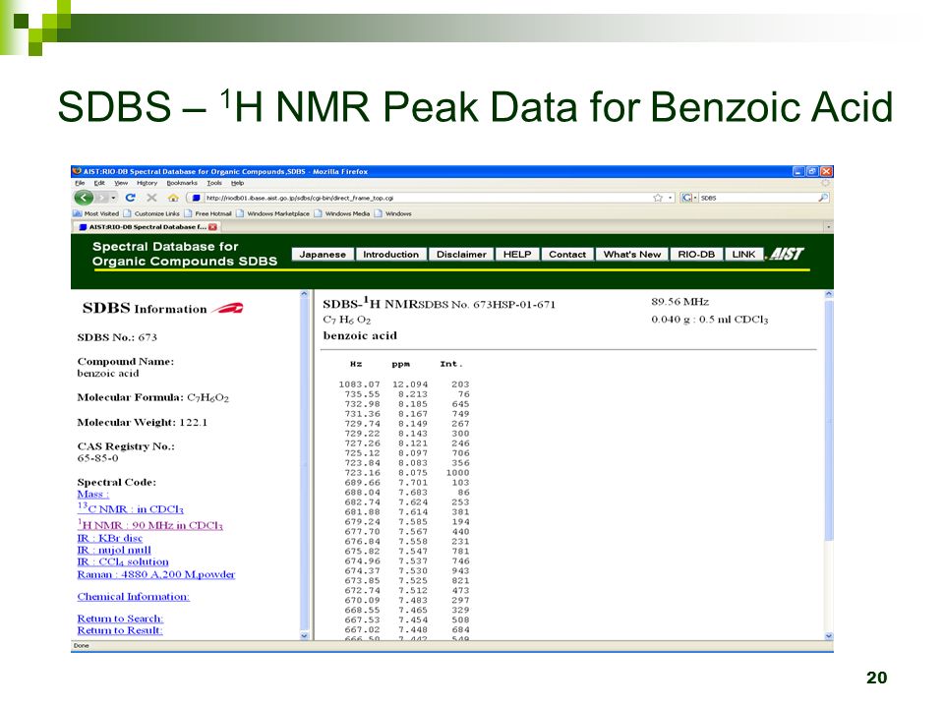944x708 pixels.
Task: Click the What's New button
Action: coord(632,254)
